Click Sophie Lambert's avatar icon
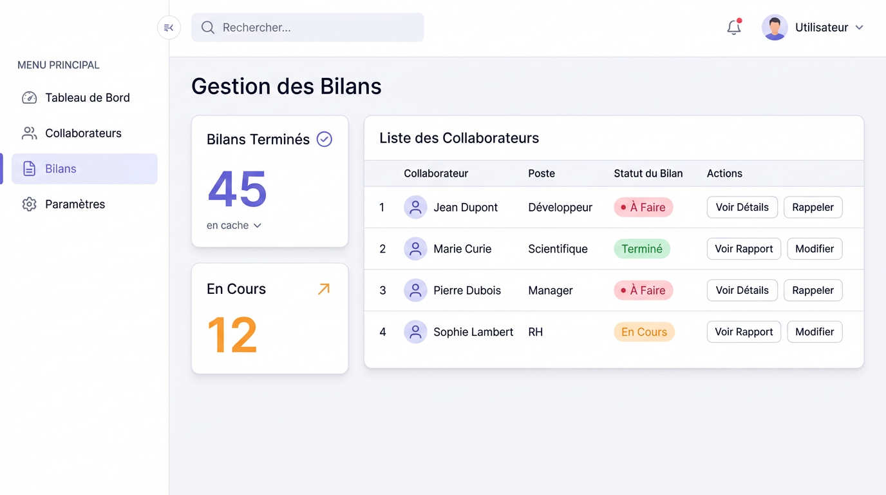Screen dimensions: 886x495 415,332
